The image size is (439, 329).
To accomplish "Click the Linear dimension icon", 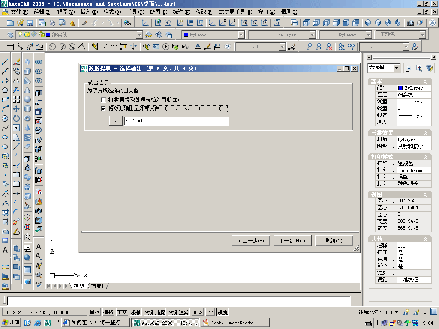I will [10, 46].
